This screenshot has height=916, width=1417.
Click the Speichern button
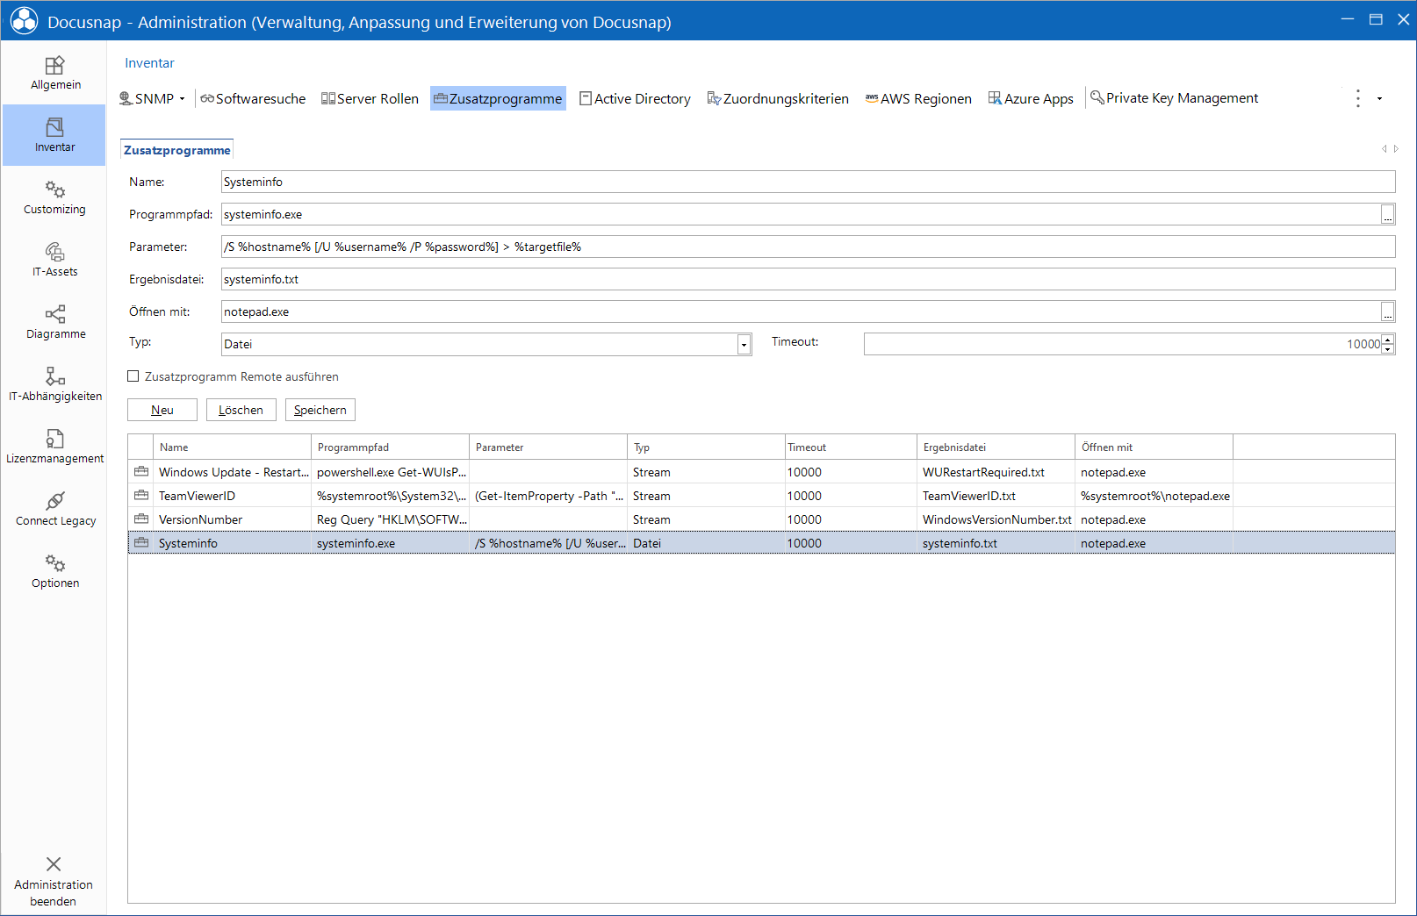click(320, 410)
